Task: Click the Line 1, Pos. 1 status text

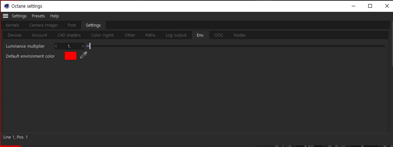Action: coord(16,137)
